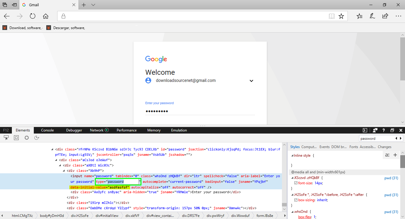Open the Add notes pen icon
The image size is (405, 219).
click(x=372, y=16)
